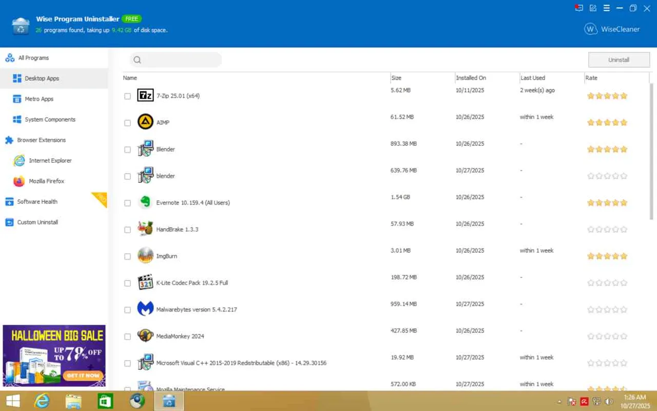Sort by the Installed On column
657x411 pixels.
click(x=471, y=78)
